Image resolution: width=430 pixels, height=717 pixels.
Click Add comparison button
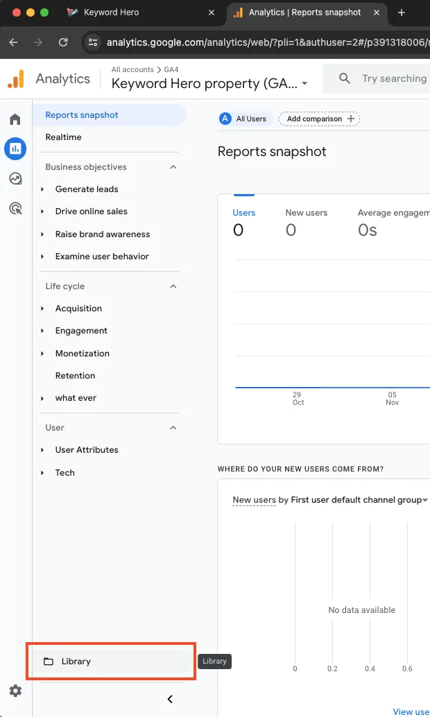tap(319, 119)
